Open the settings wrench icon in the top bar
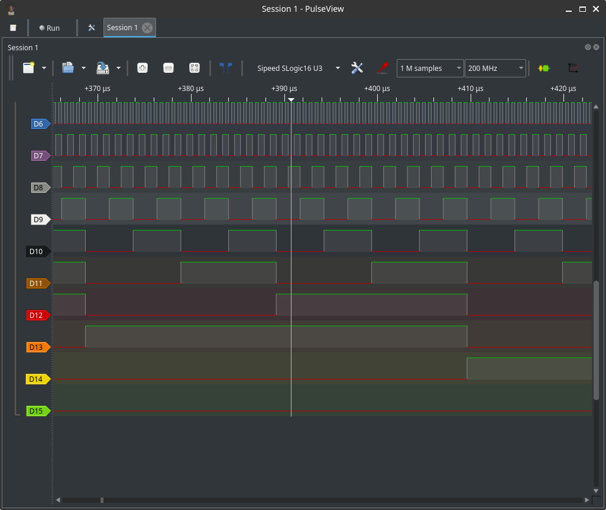This screenshot has height=510, width=606. (x=92, y=28)
